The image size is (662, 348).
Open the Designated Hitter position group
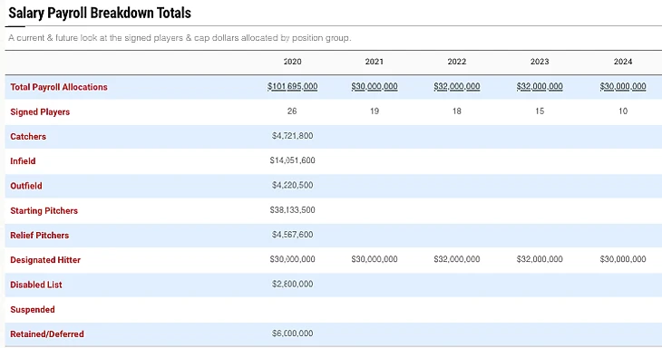[45, 260]
